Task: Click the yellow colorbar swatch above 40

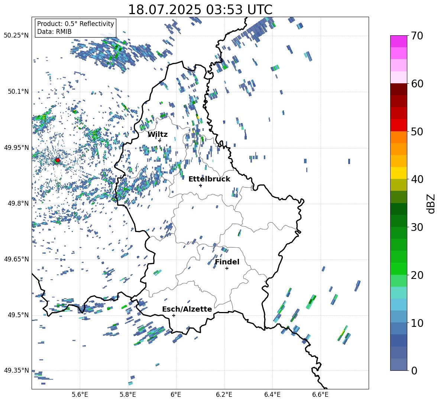Action: click(x=398, y=173)
